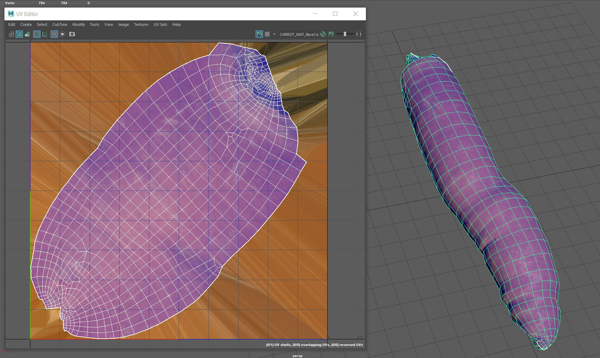Click the Maya logo in UV Editor title

click(11, 14)
